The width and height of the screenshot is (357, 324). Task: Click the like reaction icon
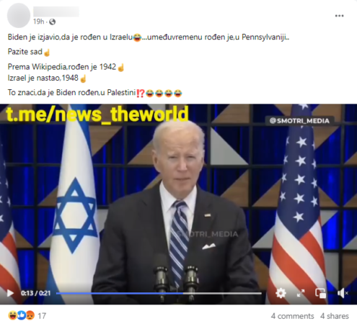(x=22, y=315)
